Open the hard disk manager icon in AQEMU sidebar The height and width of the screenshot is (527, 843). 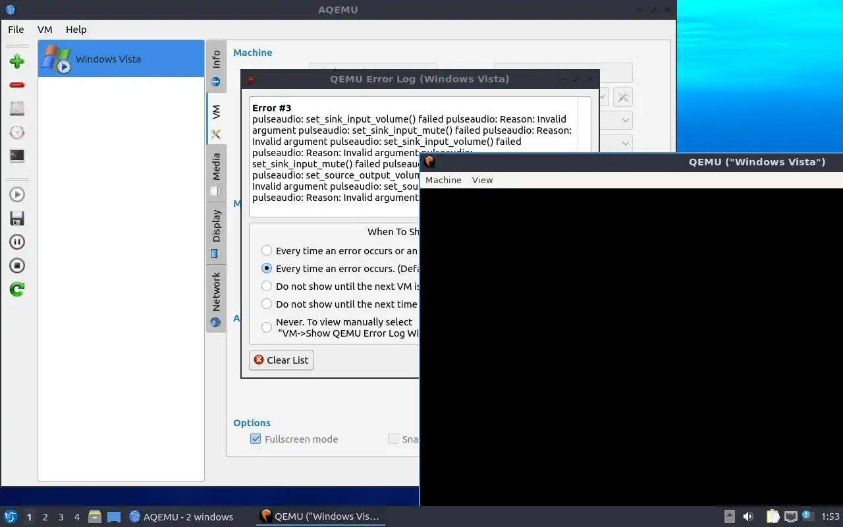[x=17, y=109]
